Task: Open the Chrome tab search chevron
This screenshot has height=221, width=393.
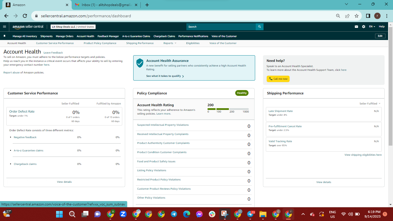Action: pos(347,4)
